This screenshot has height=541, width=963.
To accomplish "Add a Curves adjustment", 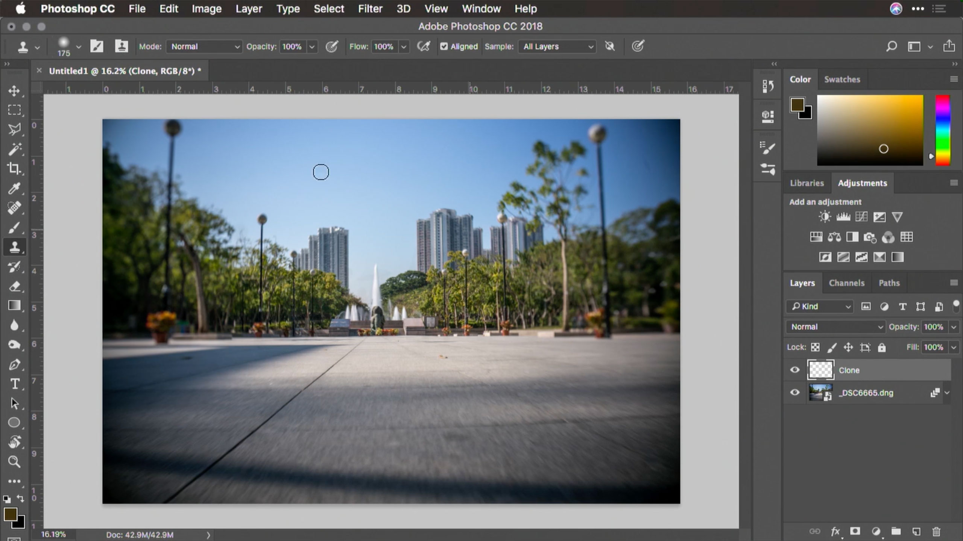I will coord(861,217).
